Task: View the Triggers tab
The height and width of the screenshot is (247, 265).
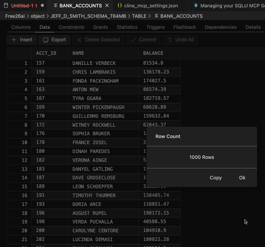Action: point(156,27)
